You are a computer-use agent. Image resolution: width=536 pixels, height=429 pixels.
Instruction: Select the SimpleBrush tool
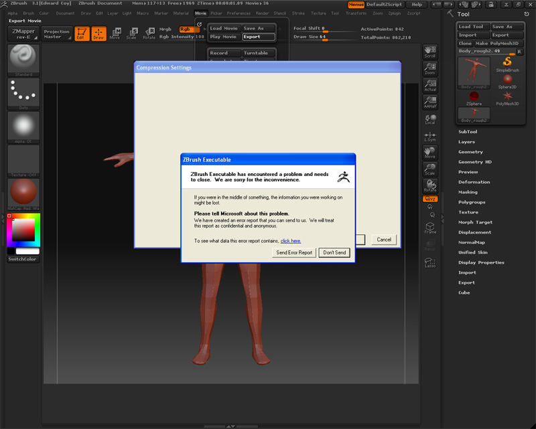pos(507,64)
